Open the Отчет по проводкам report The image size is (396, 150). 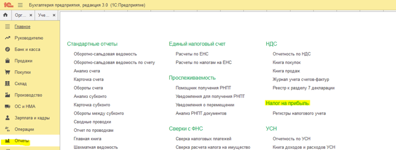[x=94, y=130]
